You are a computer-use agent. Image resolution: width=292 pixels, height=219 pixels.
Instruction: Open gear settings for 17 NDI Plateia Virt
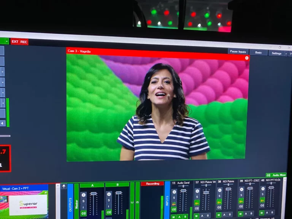pyautogui.click(x=197, y=191)
